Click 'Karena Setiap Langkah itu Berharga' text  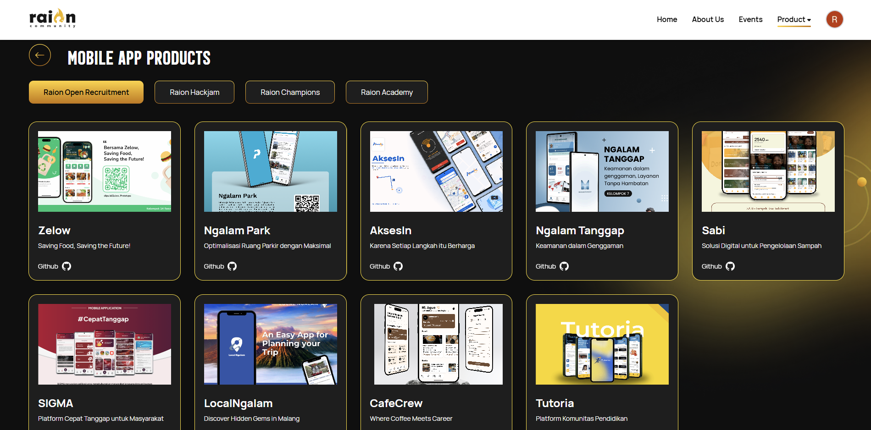(x=422, y=246)
